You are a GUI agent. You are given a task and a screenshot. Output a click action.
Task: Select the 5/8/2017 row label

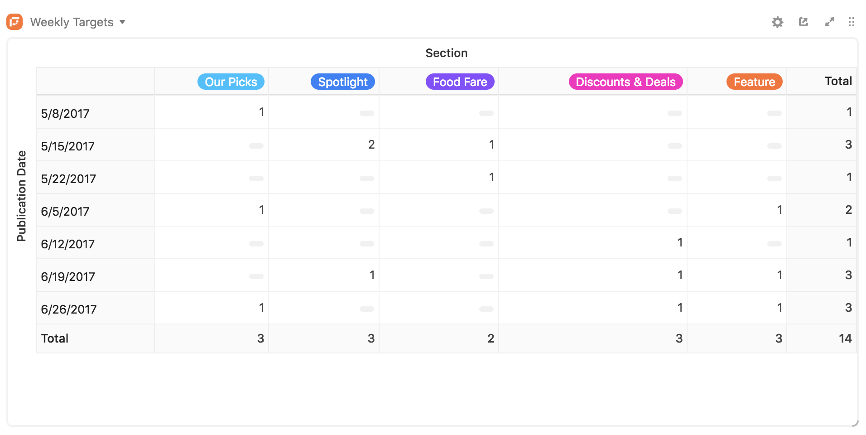coord(65,113)
